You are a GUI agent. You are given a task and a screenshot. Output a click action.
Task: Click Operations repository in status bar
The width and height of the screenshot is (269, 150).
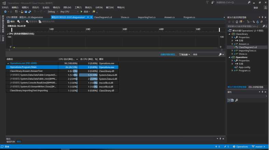(240, 147)
